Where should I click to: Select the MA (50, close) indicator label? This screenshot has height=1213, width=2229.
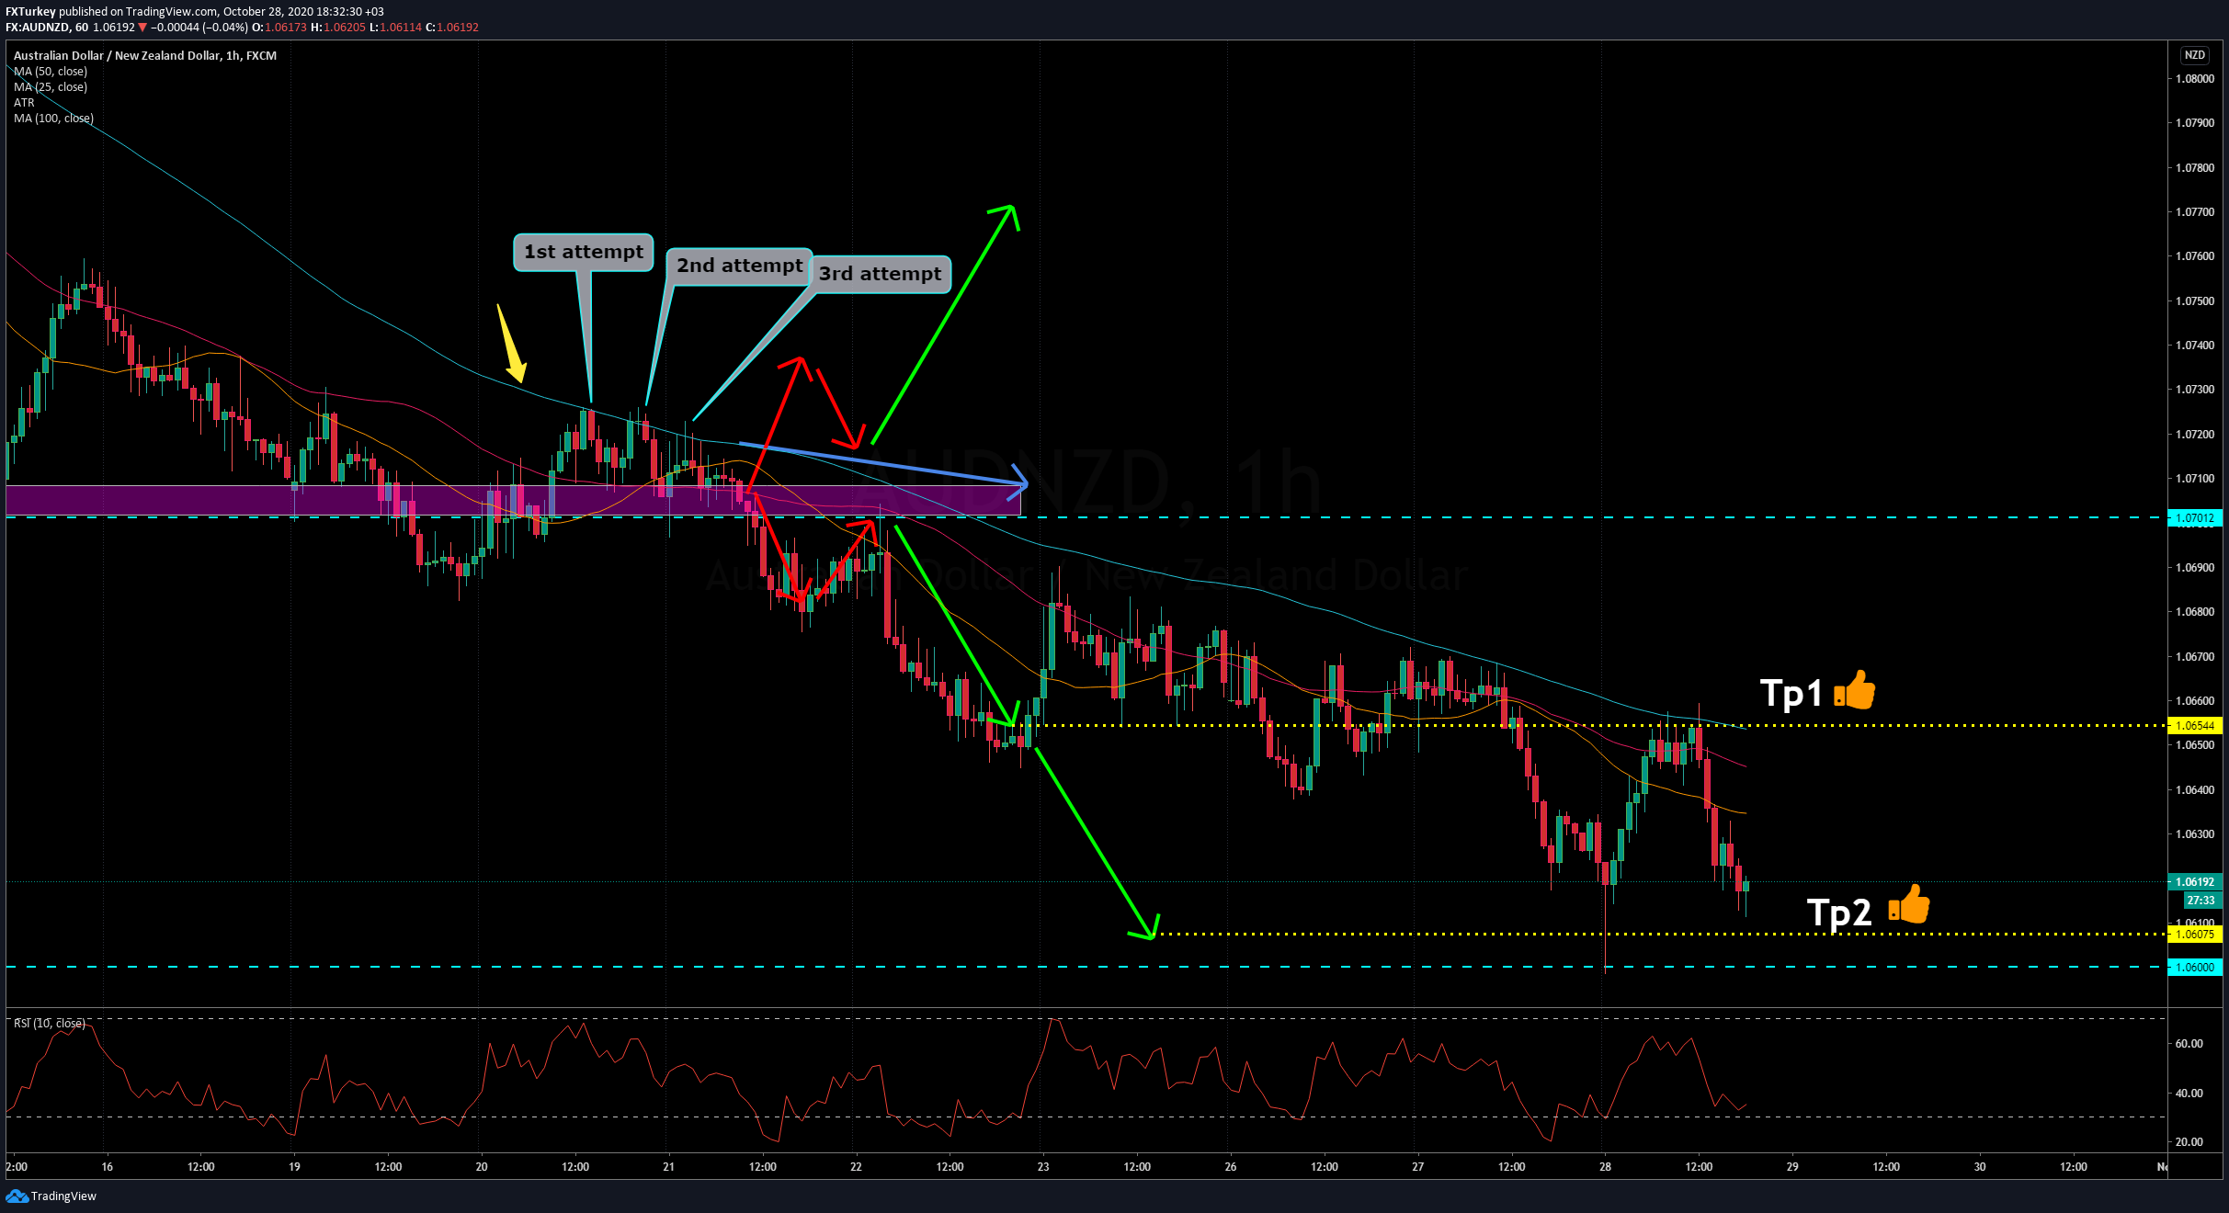click(x=51, y=71)
